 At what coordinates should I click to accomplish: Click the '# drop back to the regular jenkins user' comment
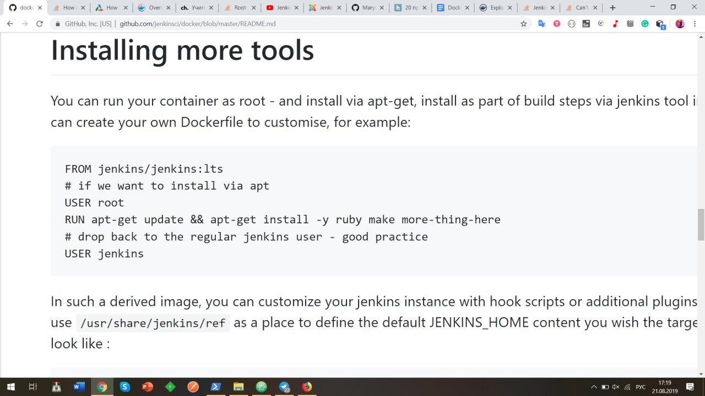pyautogui.click(x=246, y=237)
